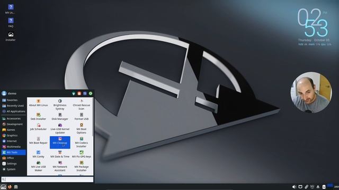Viewport: 339px width, 190px height.
Task: Select Recently Used category
Action: [13, 106]
